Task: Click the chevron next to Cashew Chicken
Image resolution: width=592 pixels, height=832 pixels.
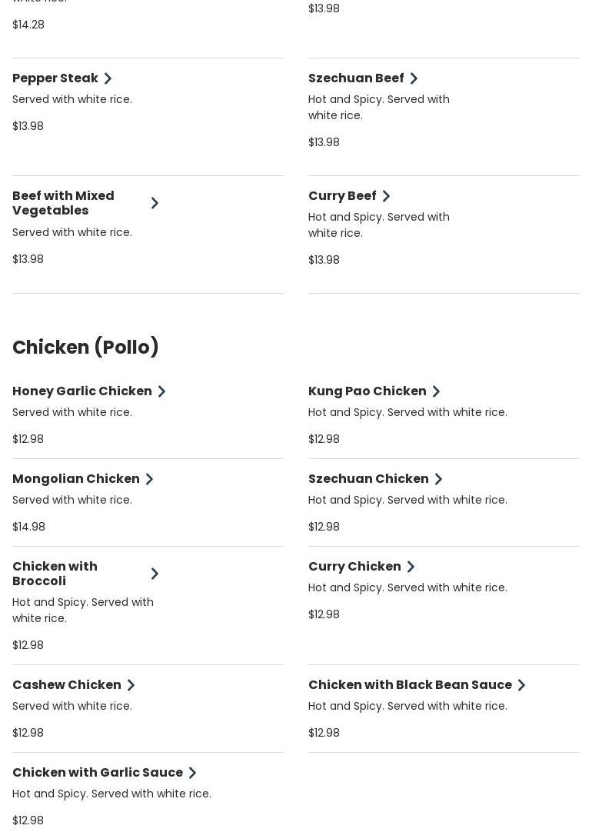Action: (x=131, y=685)
